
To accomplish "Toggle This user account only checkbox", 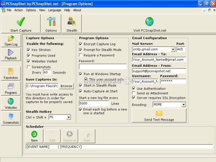I will tap(86, 79).
